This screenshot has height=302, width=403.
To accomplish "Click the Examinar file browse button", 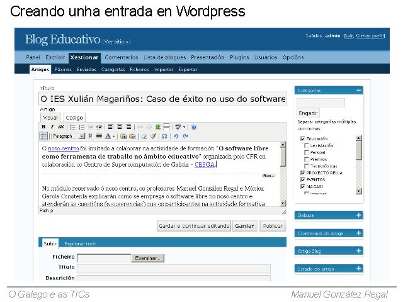I will pyautogui.click(x=148, y=257).
